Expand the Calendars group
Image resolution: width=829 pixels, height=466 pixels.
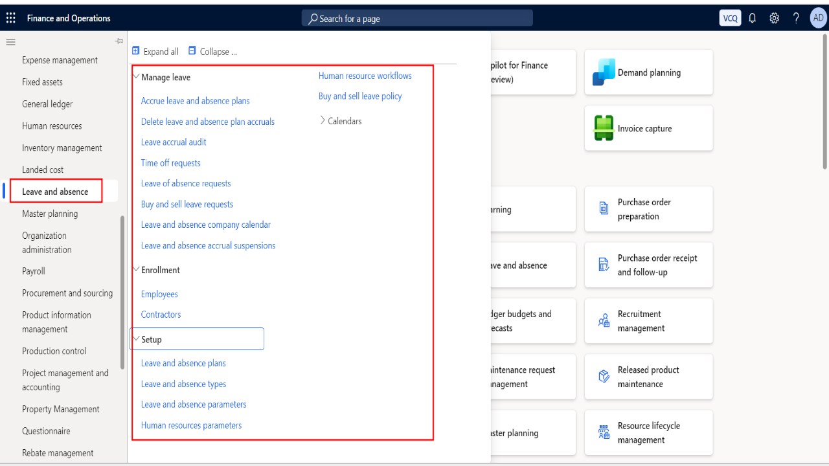pyautogui.click(x=323, y=120)
